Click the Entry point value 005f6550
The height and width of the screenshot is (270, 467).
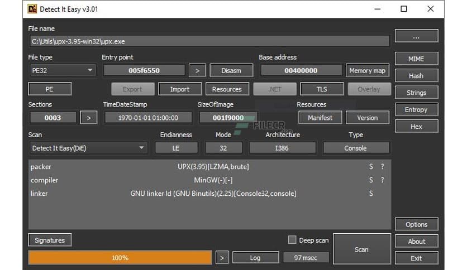(x=144, y=70)
